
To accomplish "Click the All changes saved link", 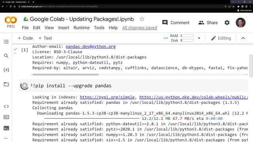I will pyautogui.click(x=140, y=28).
